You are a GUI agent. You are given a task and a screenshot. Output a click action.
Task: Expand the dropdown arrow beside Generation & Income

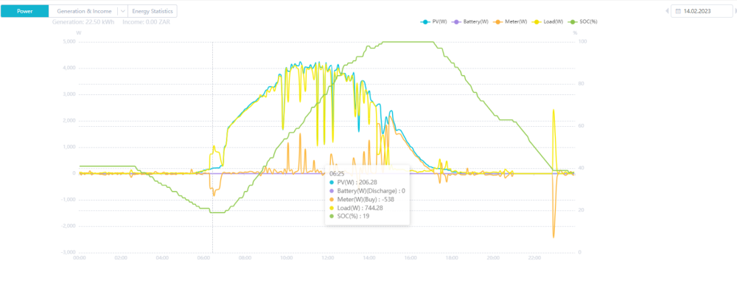(122, 11)
